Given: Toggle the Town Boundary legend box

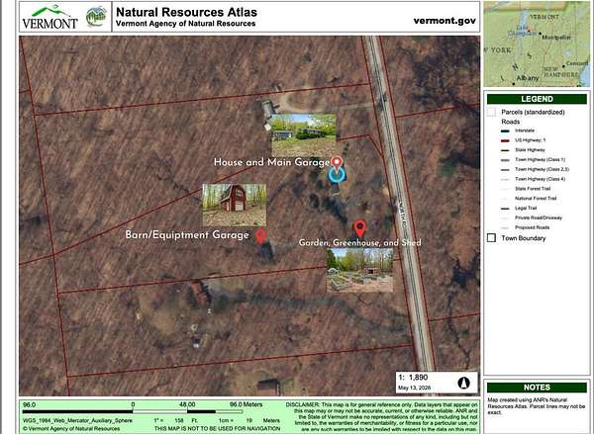Looking at the screenshot, I should 491,238.
